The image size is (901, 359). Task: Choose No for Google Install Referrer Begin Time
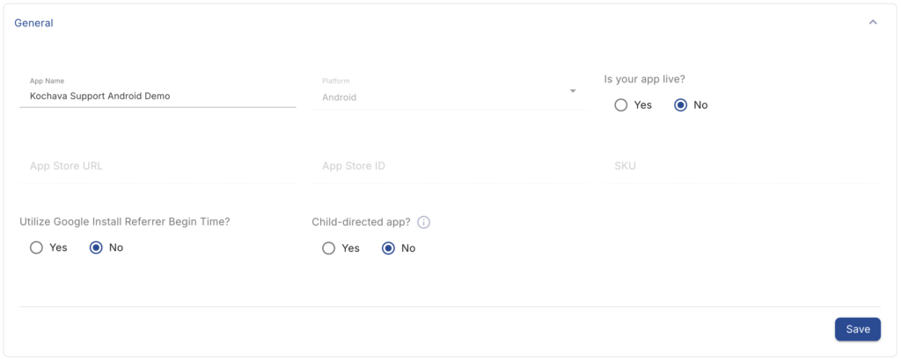click(x=96, y=248)
